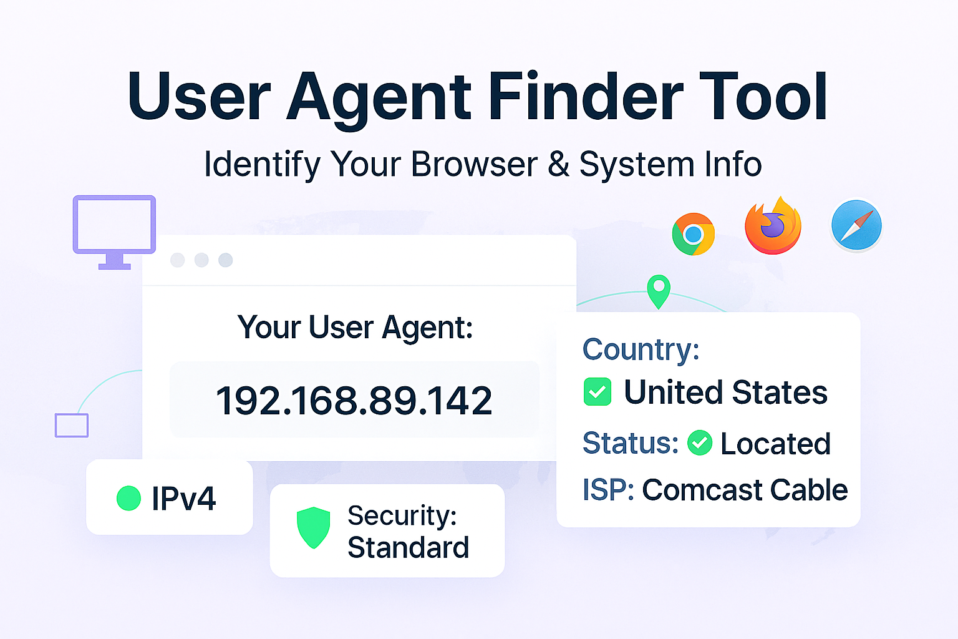Click the green IPv4 status dot
Screen dimensions: 958x639
click(x=128, y=498)
